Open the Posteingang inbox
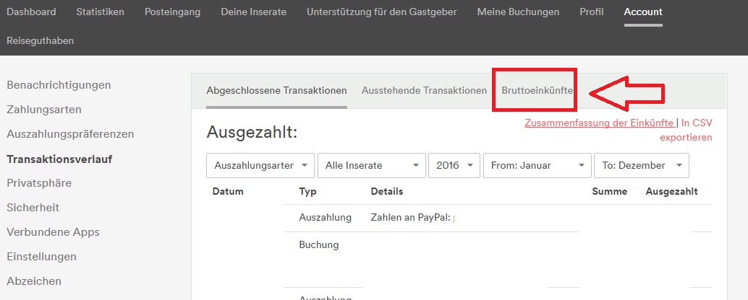 point(173,12)
